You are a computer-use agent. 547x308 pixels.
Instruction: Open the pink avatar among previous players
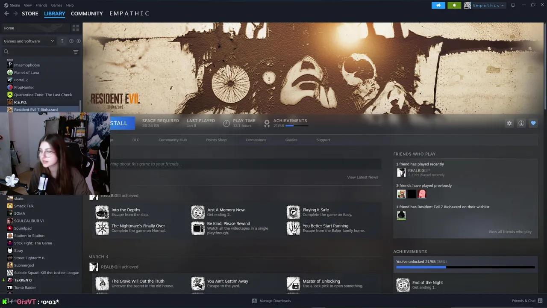[422, 194]
